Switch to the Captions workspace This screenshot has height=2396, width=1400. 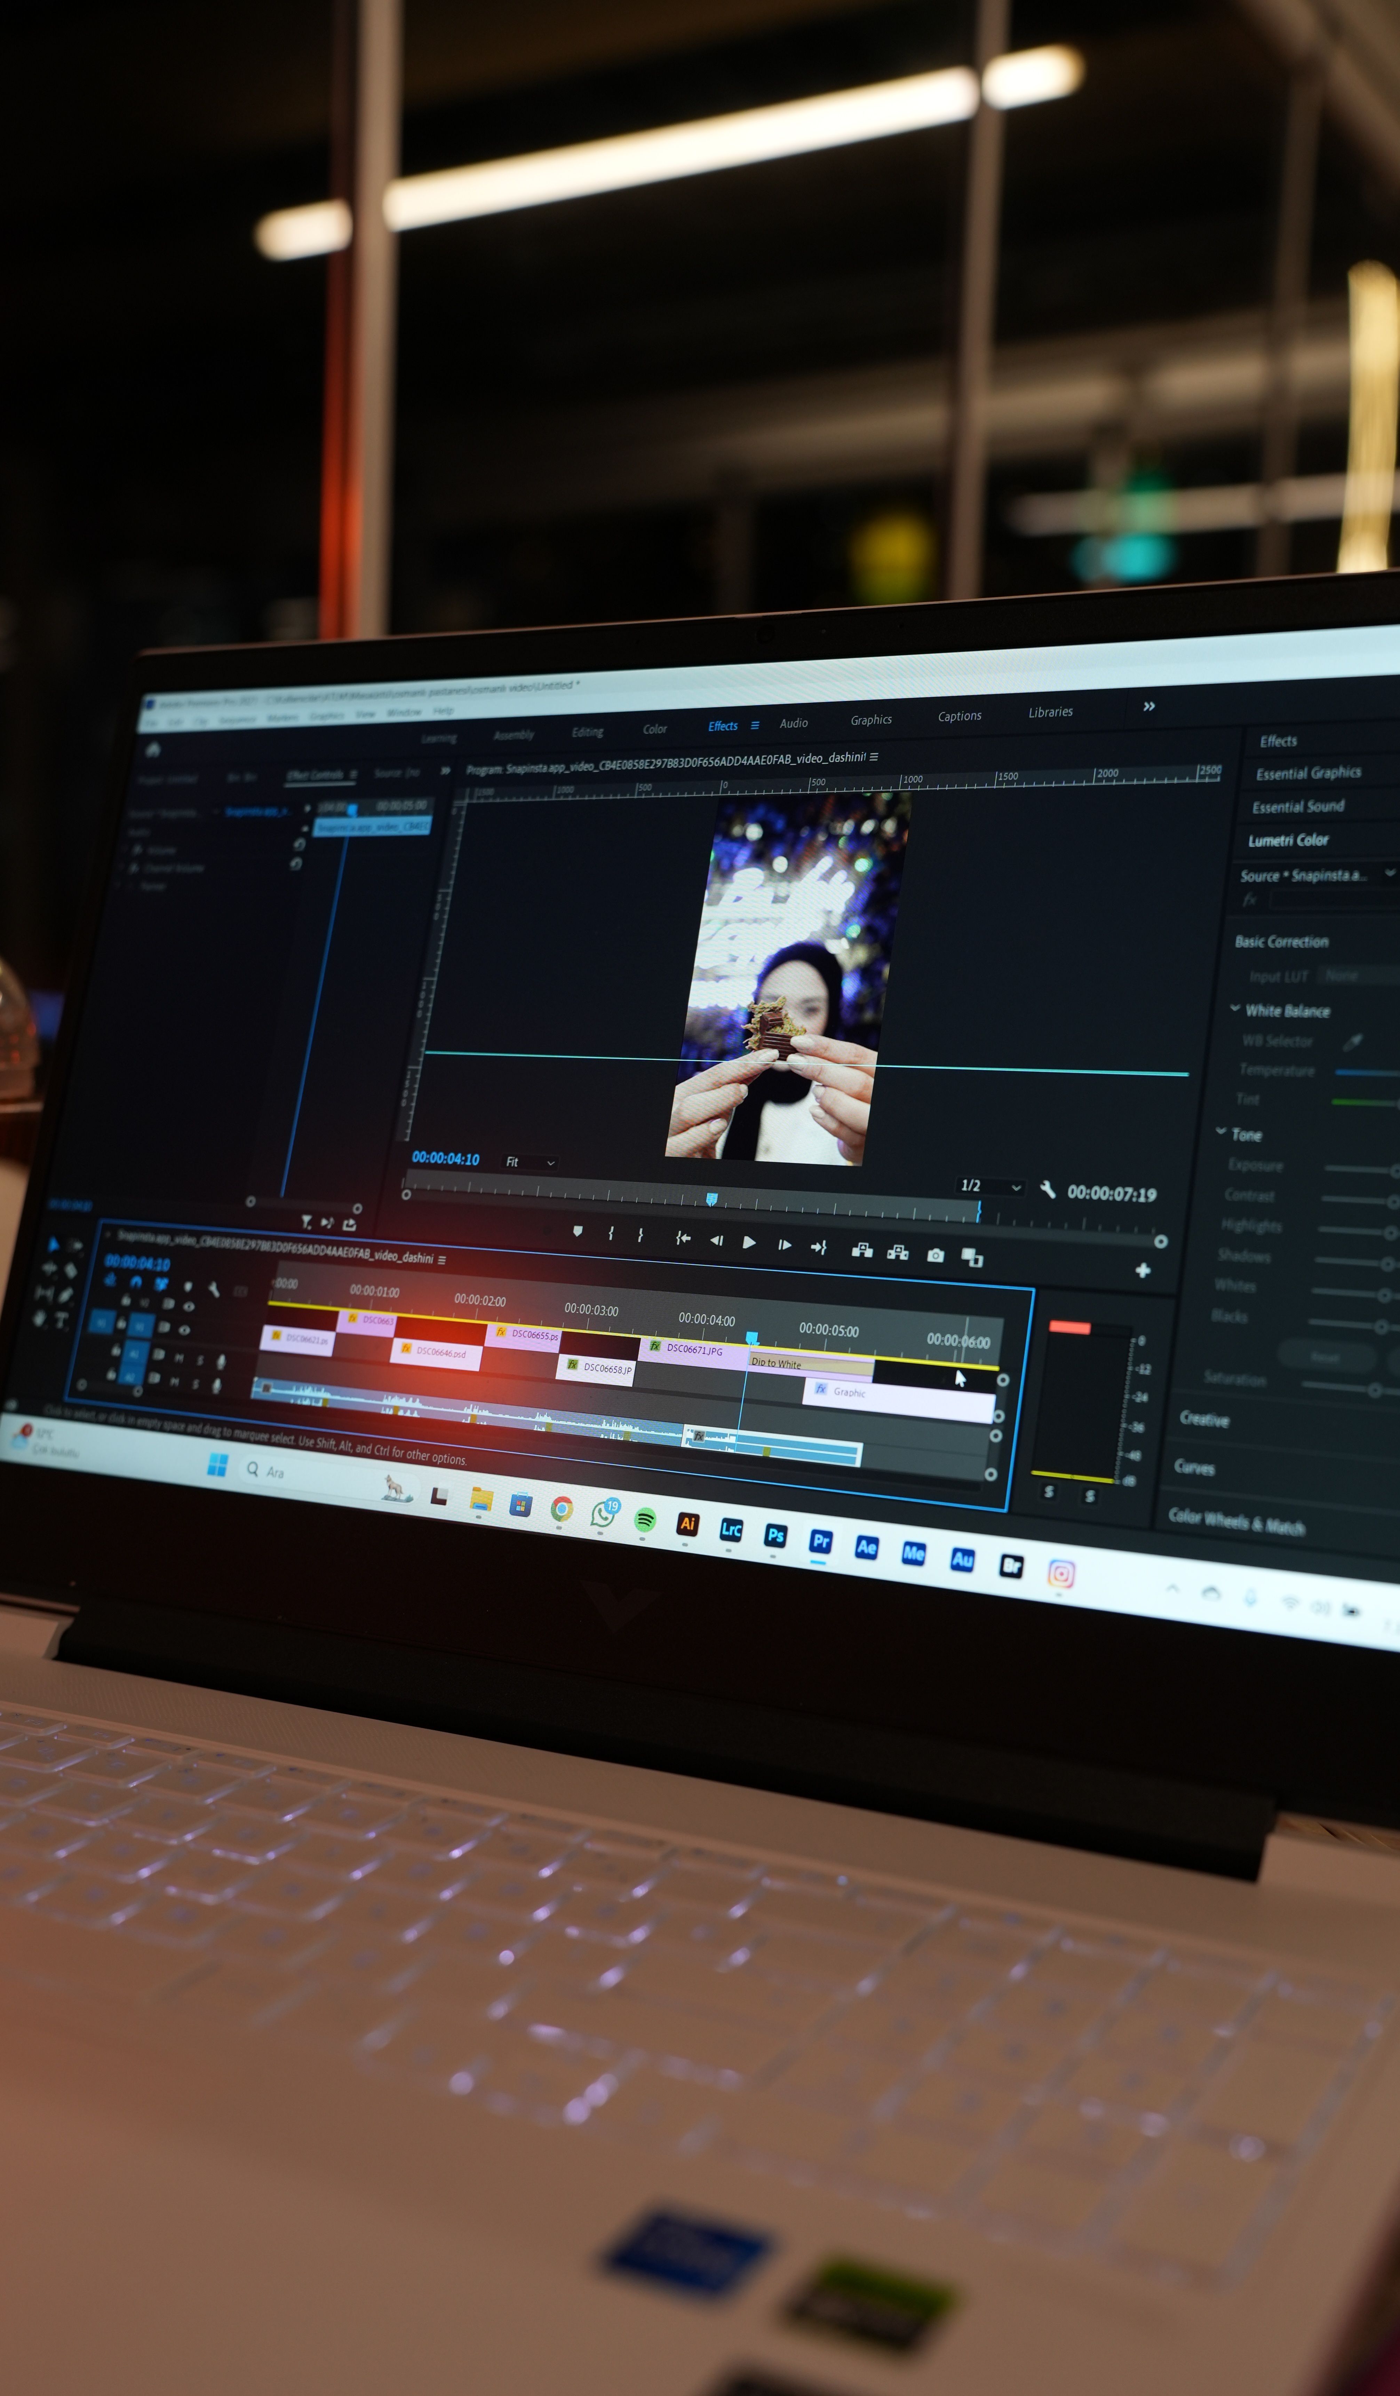pyautogui.click(x=960, y=716)
